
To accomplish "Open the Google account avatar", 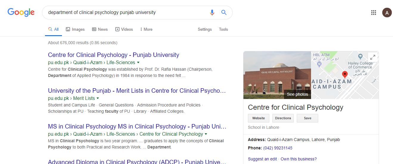I will [387, 13].
